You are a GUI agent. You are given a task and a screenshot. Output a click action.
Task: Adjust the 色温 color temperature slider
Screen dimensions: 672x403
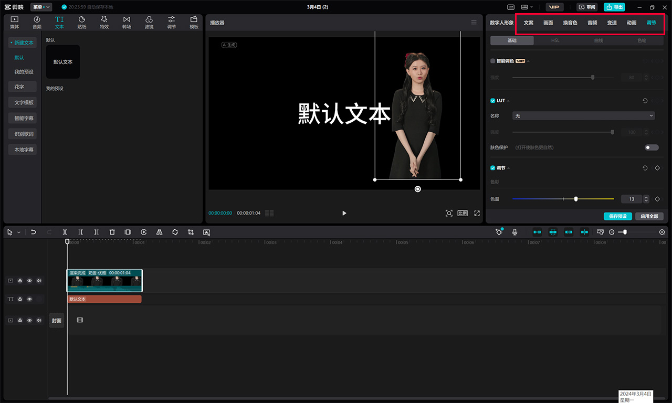tap(575, 199)
